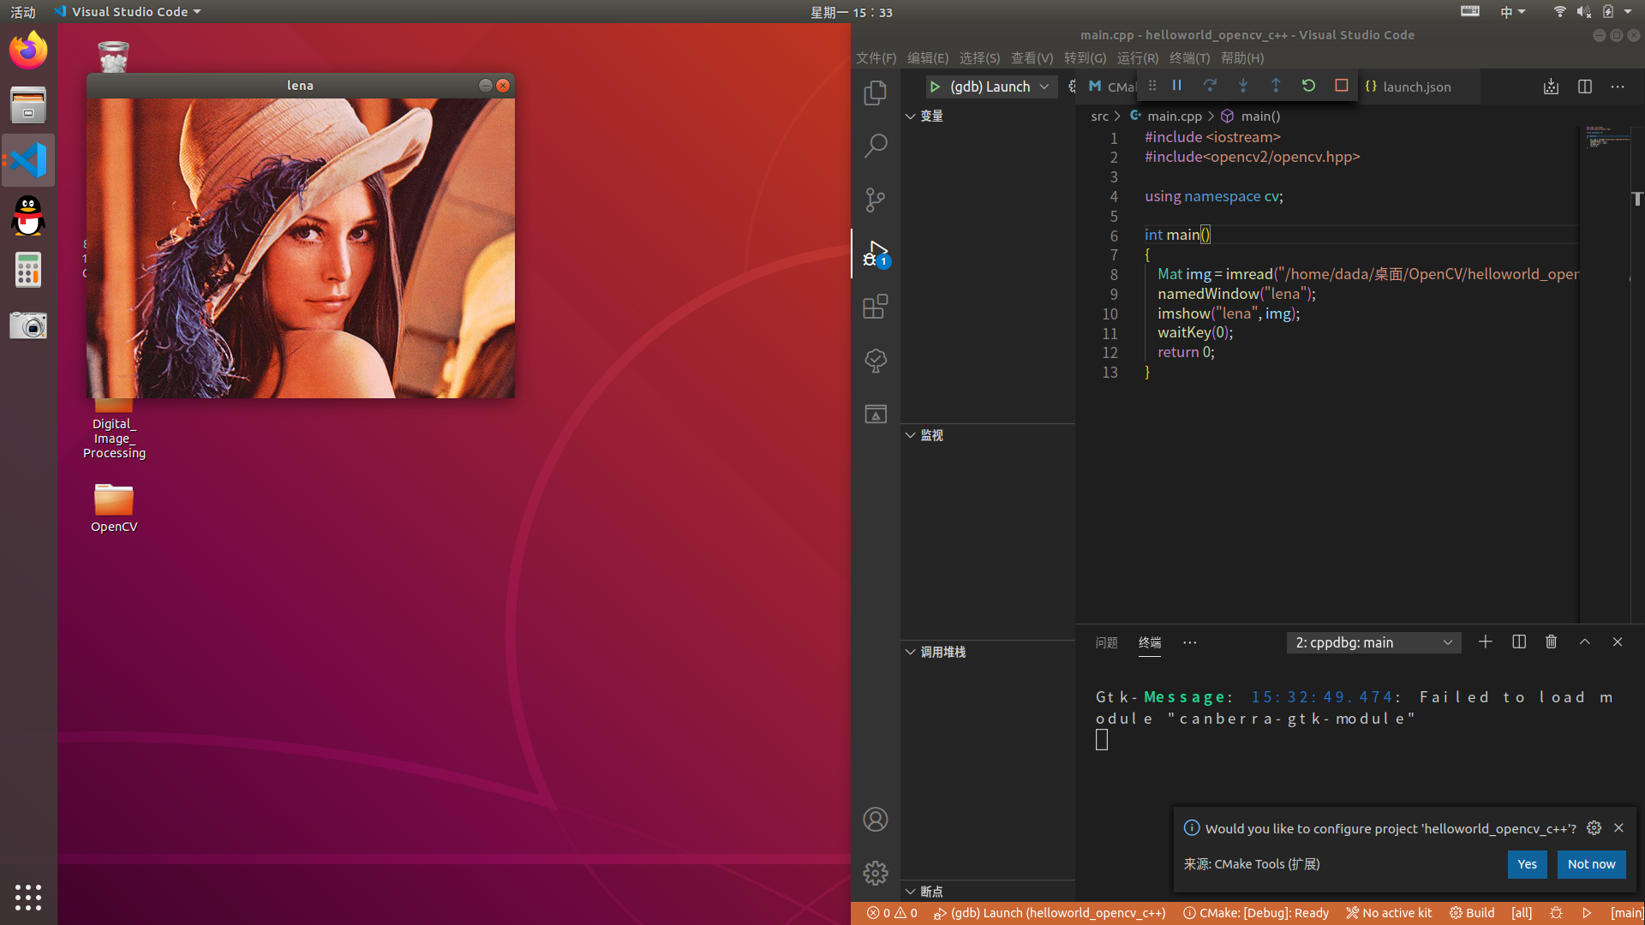
Task: Click the debug Step Out icon
Action: 1276,86
